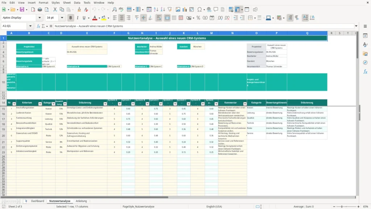The height and width of the screenshot is (209, 371).
Task: Open the Erläuterung column filter dropdown
Action: (105, 104)
